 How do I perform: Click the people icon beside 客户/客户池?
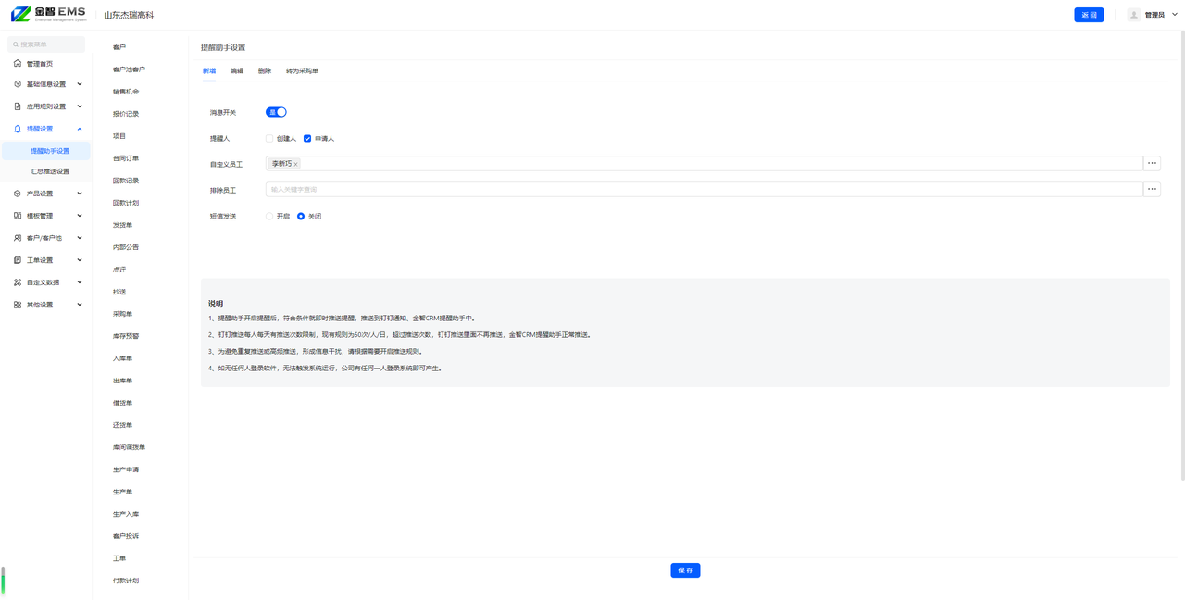[18, 238]
